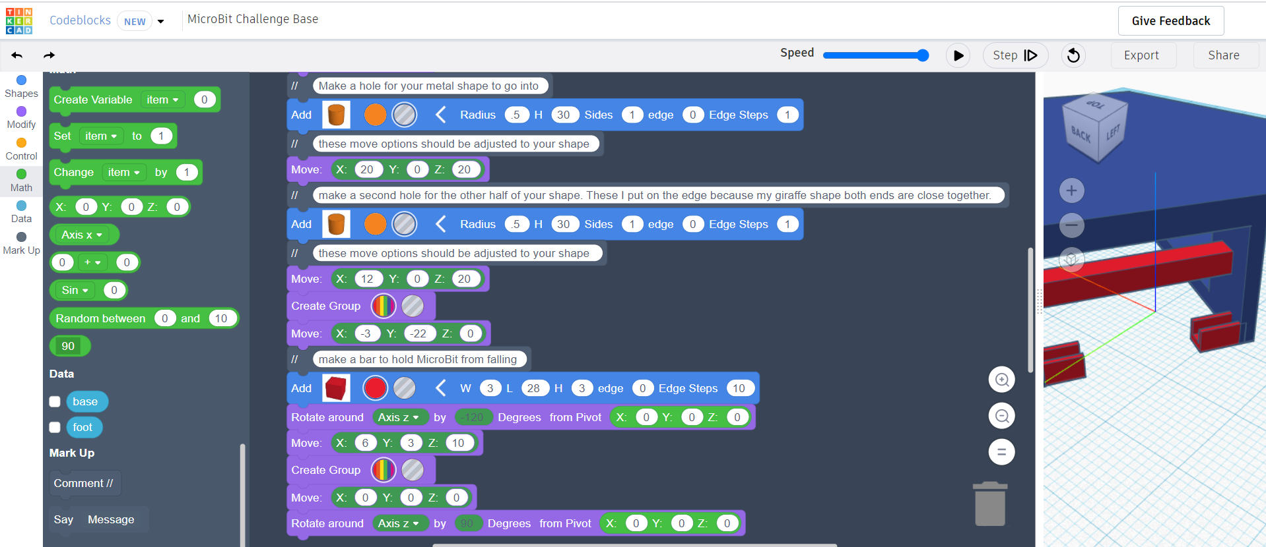1266x547 pixels.
Task: Click the view cube in 3D viewer
Action: pyautogui.click(x=1094, y=127)
